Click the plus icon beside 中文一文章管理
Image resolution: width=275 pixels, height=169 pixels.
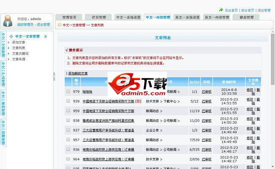point(11,36)
